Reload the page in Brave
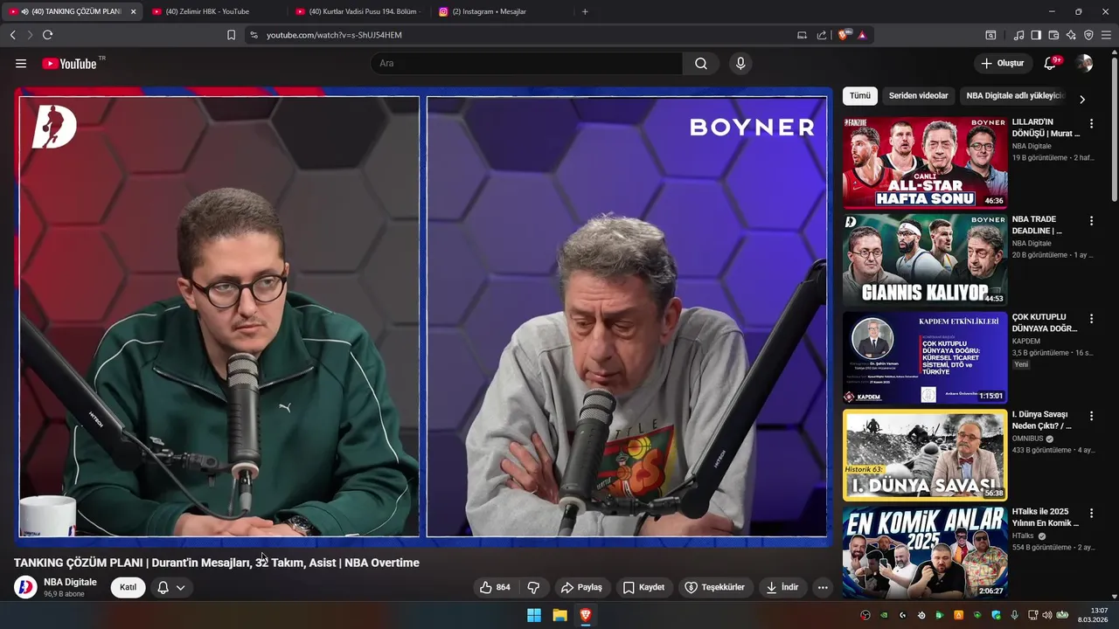This screenshot has height=629, width=1119. 47,35
